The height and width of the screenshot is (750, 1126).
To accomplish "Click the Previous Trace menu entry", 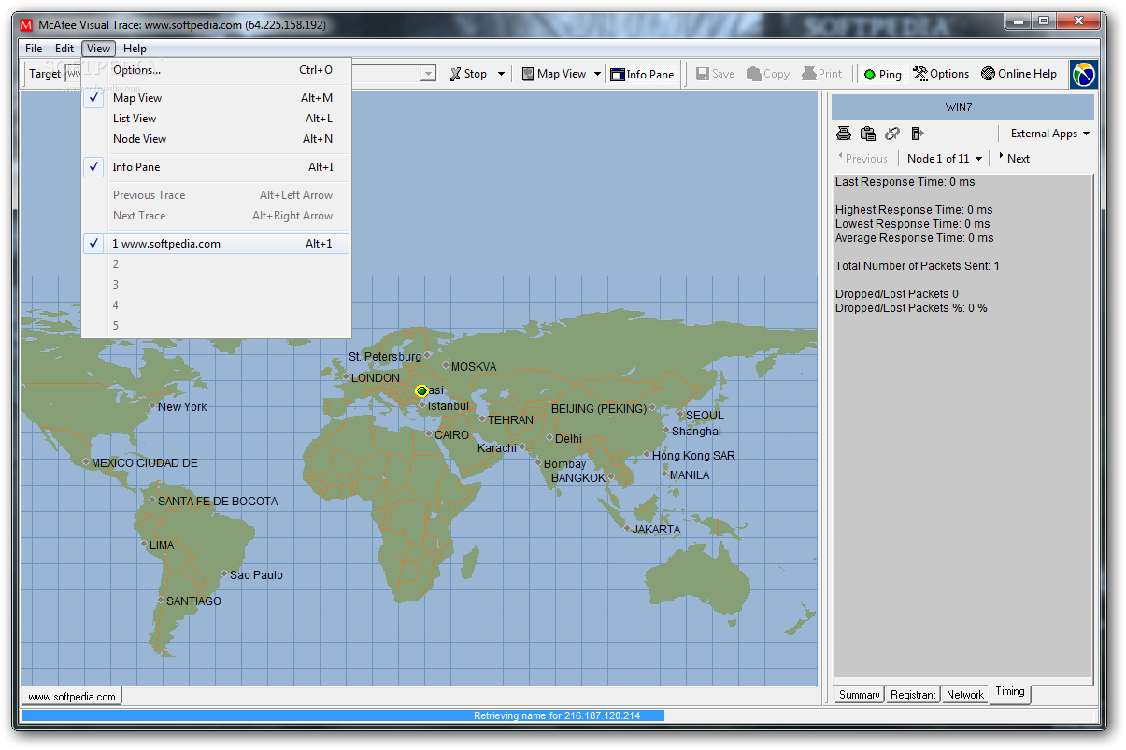I will [216, 195].
